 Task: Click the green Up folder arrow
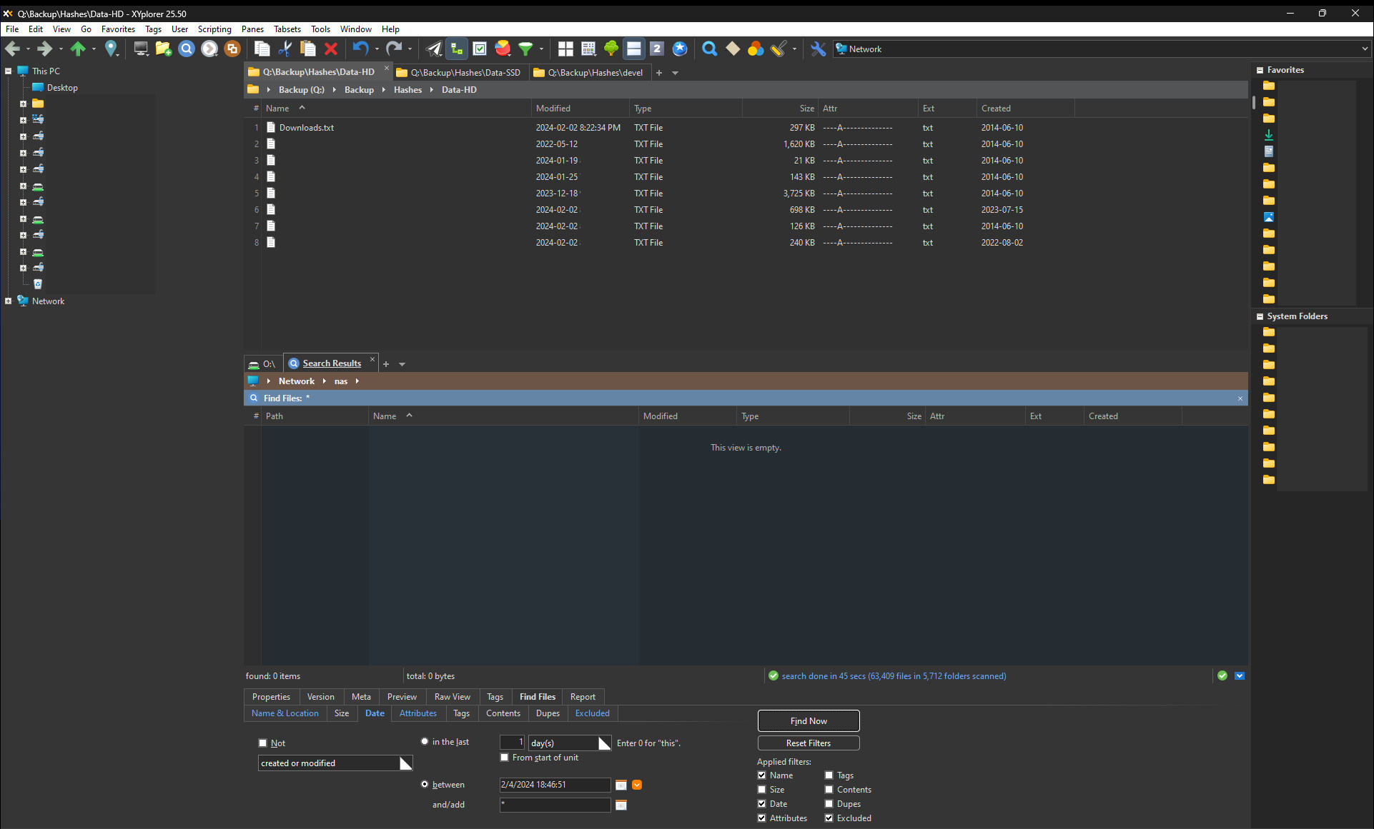78,49
